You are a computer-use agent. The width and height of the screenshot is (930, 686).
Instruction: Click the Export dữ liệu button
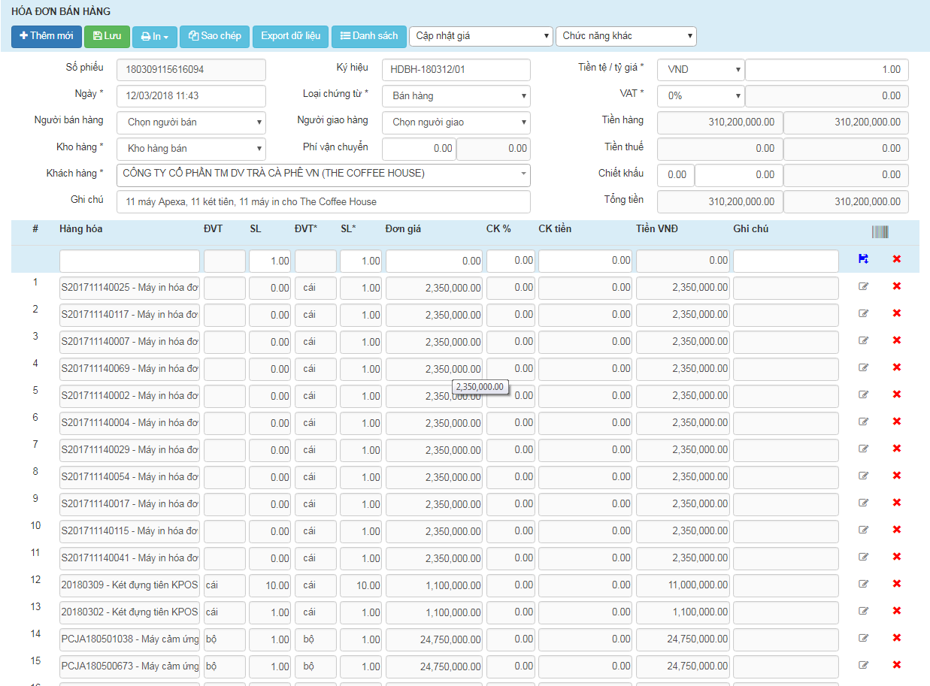pyautogui.click(x=291, y=36)
